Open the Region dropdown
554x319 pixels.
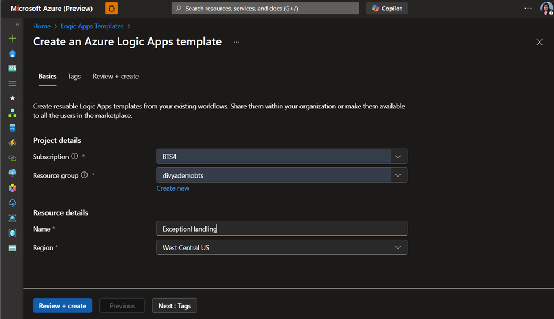282,247
